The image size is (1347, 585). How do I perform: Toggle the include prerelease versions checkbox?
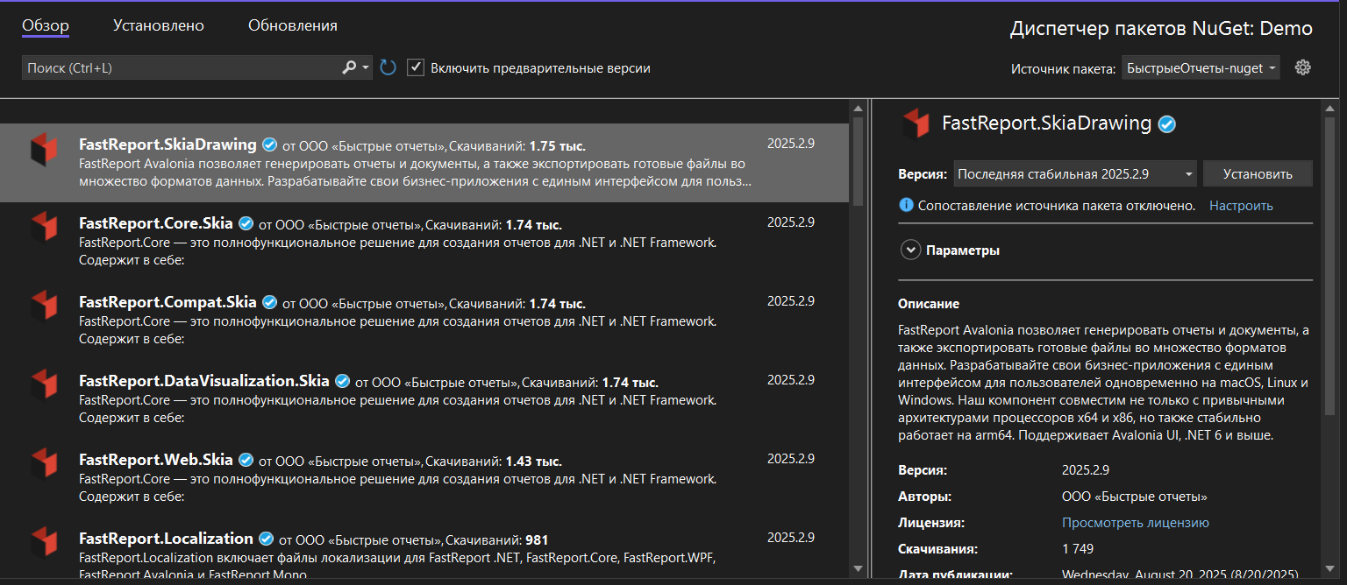coord(416,67)
